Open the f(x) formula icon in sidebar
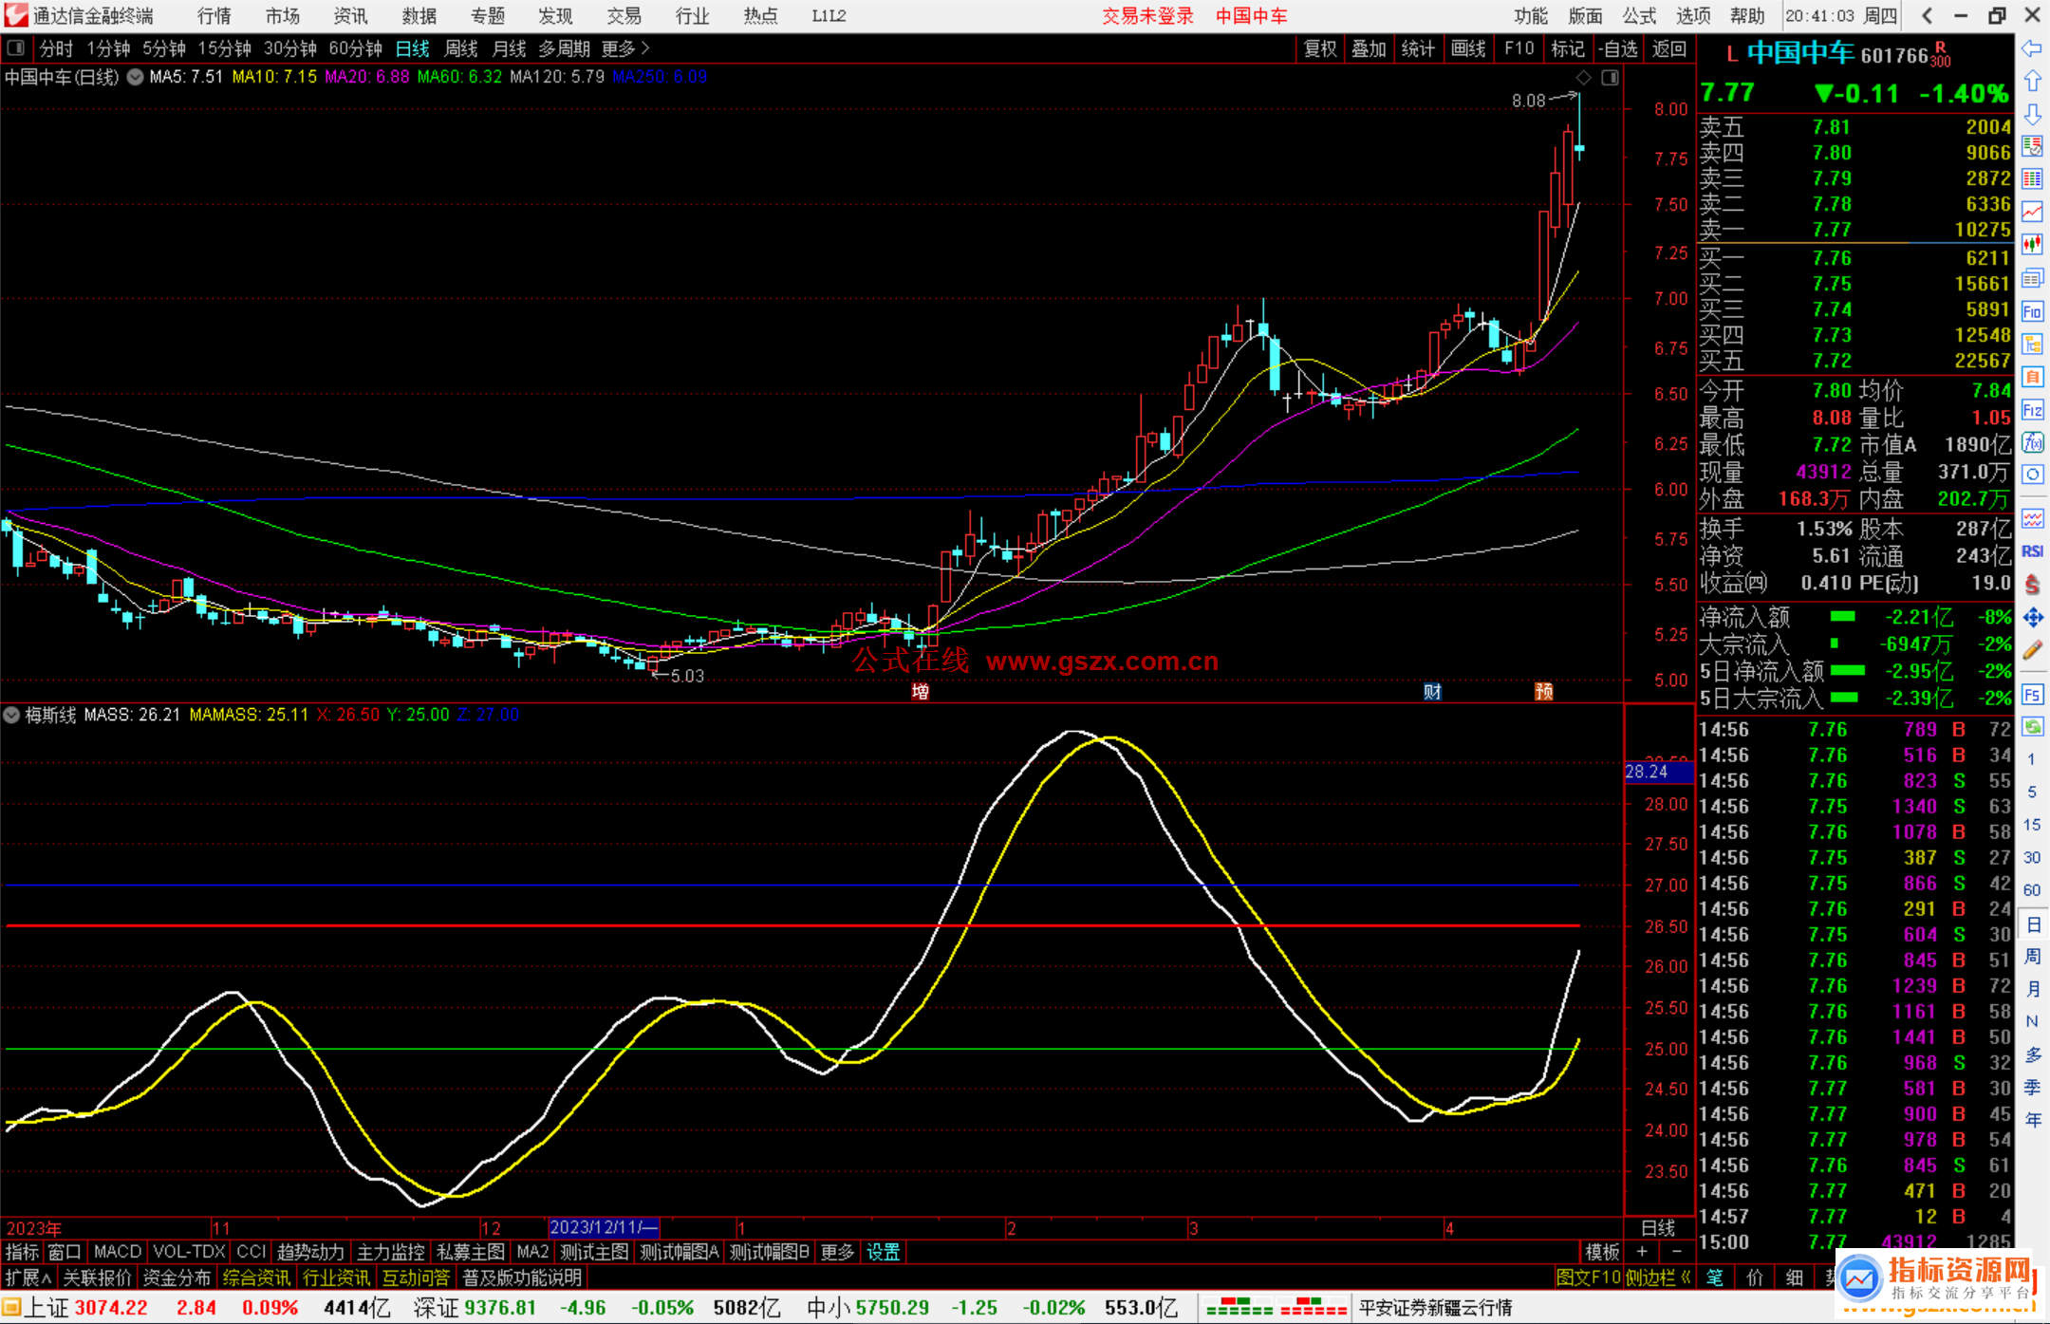Viewport: 2050px width, 1324px height. point(2032,442)
